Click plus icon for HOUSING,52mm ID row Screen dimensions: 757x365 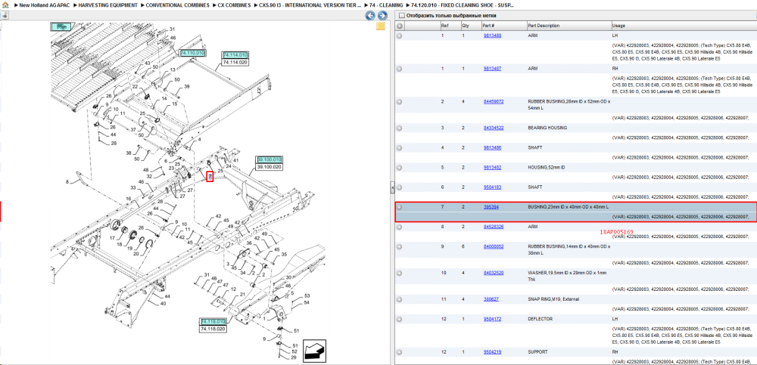click(x=400, y=168)
